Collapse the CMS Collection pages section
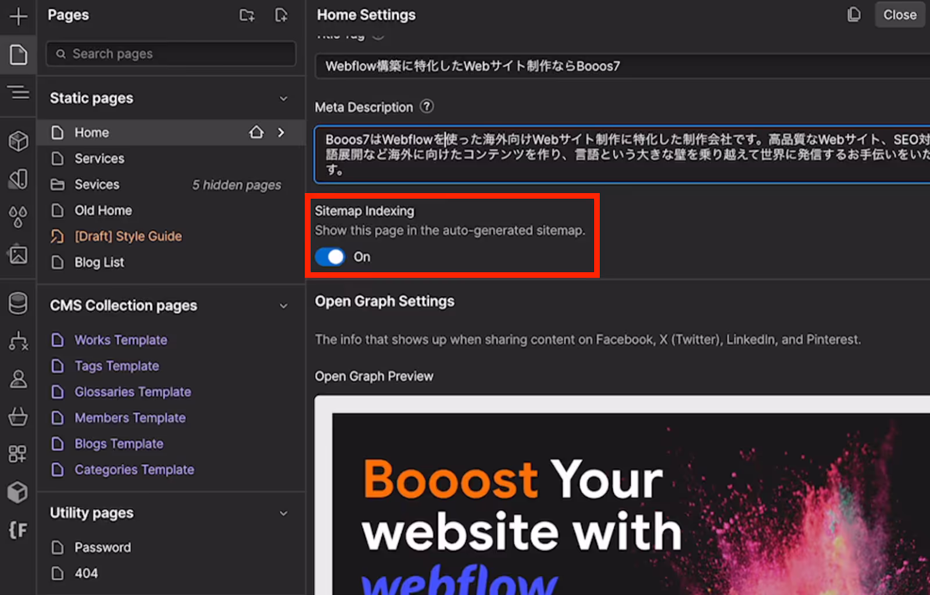This screenshot has width=930, height=595. [x=284, y=306]
